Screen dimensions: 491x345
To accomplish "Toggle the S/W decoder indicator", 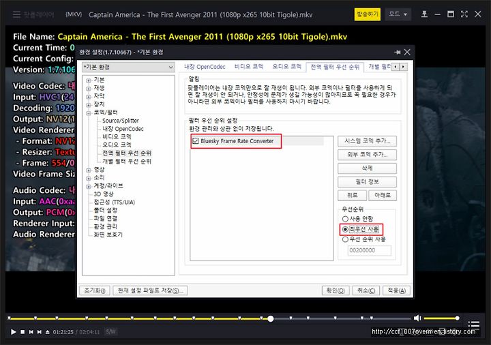I will coord(110,331).
